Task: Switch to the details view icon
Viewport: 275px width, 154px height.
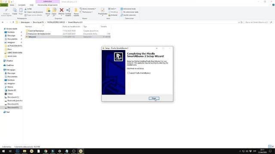Action: [270, 146]
